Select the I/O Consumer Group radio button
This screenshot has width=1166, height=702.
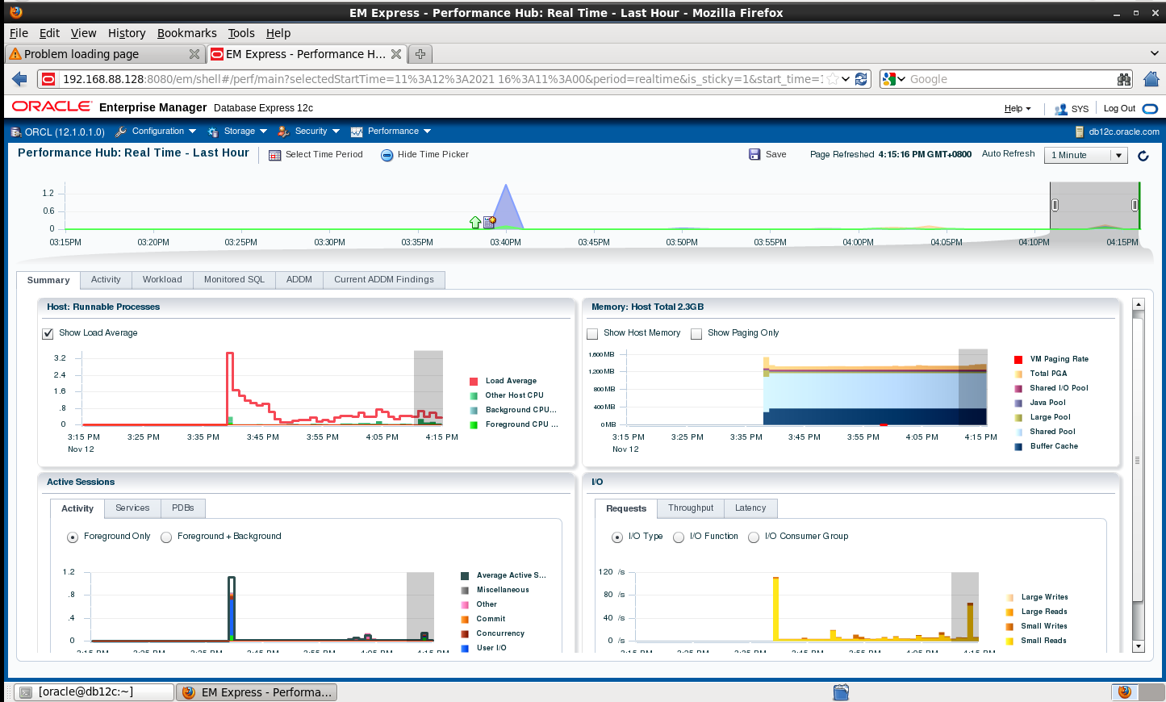pos(754,537)
